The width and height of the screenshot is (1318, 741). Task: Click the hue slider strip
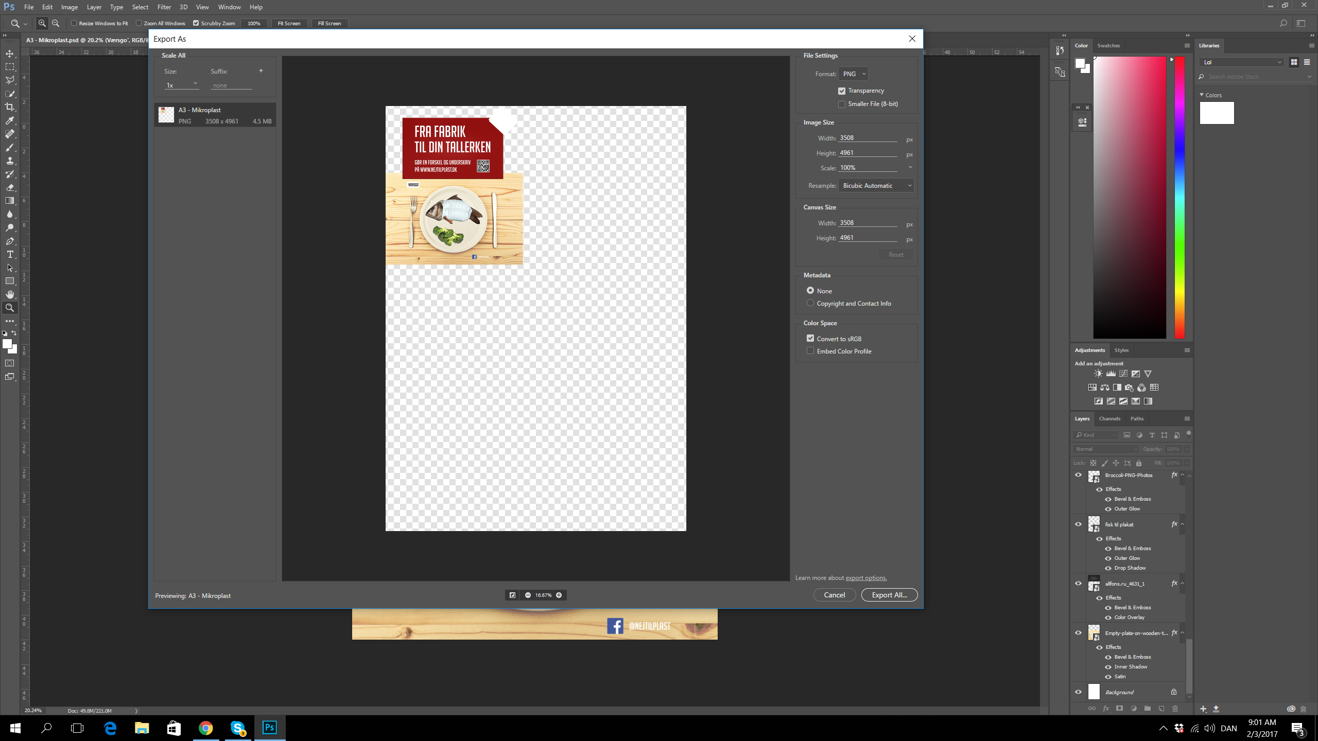(x=1179, y=198)
